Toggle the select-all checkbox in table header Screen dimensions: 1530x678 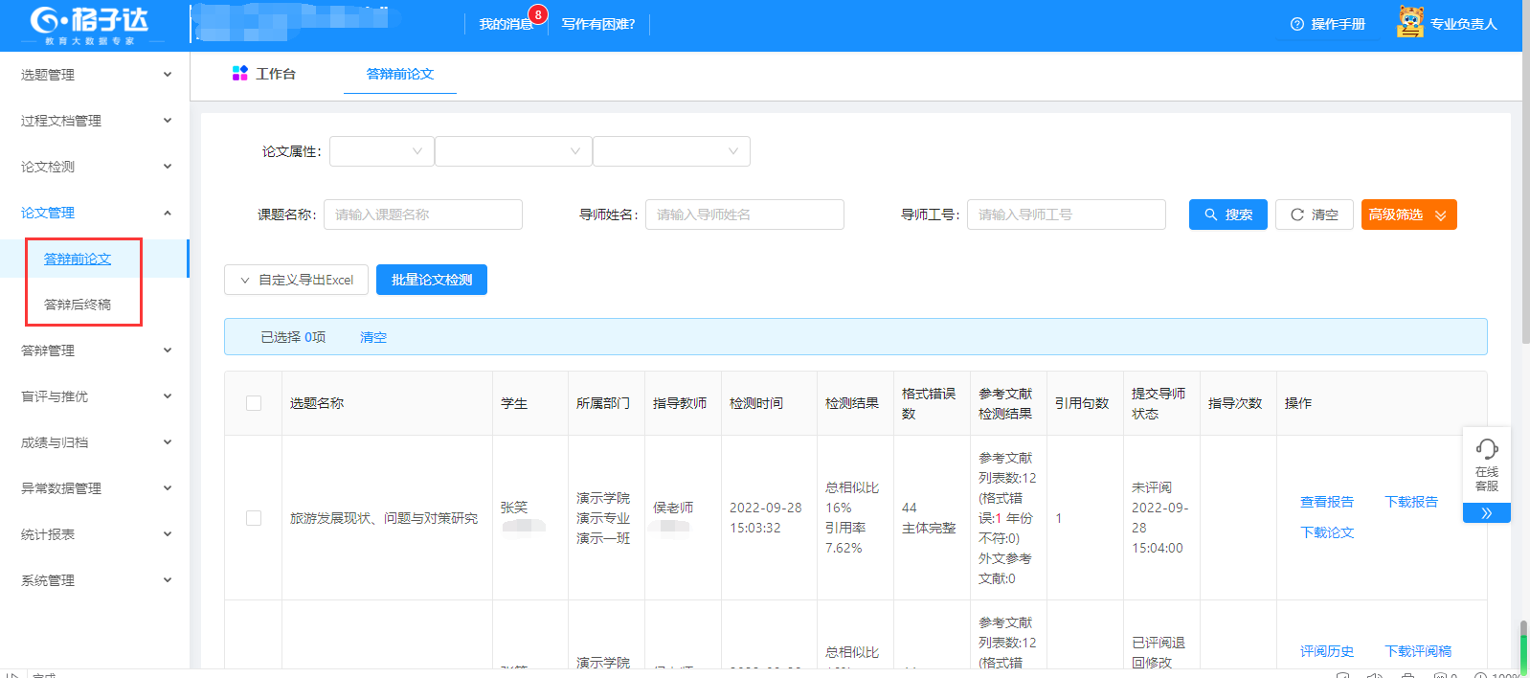[x=254, y=403]
